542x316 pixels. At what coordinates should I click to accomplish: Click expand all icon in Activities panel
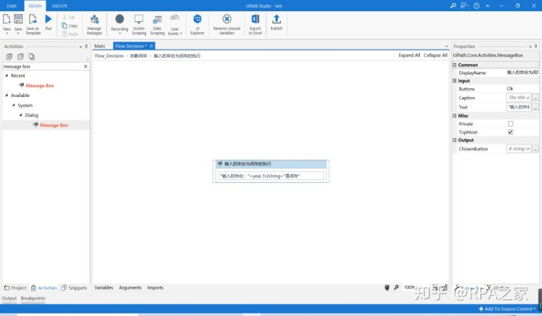9,56
